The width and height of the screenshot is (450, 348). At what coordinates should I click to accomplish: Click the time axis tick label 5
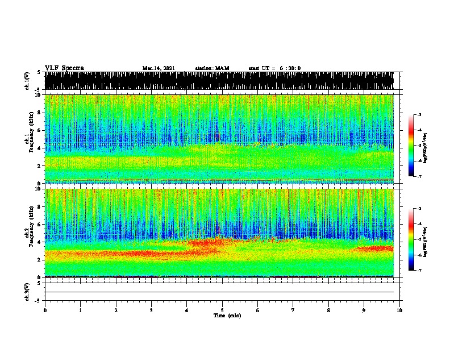point(222,310)
